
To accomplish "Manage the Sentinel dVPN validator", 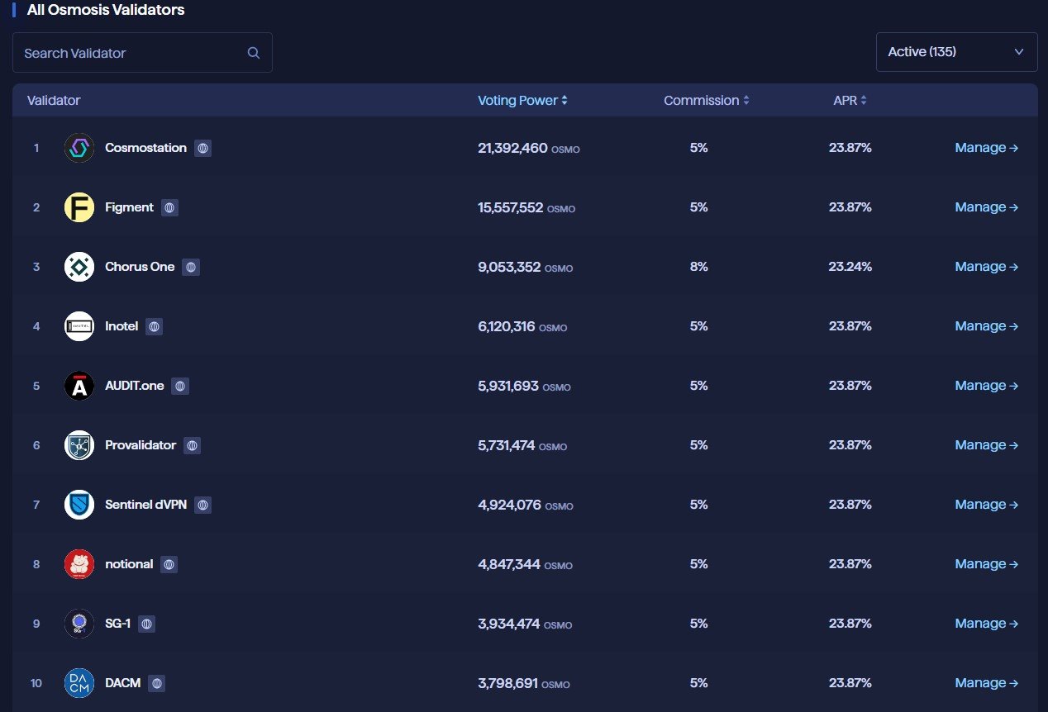I will point(986,505).
